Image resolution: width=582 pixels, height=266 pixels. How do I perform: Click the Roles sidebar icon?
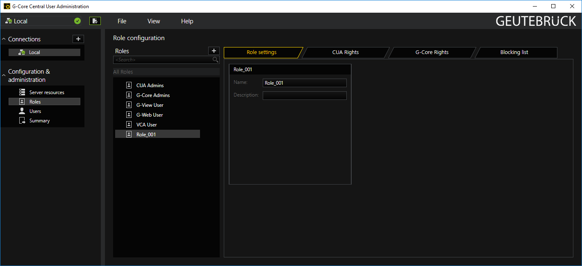[22, 102]
